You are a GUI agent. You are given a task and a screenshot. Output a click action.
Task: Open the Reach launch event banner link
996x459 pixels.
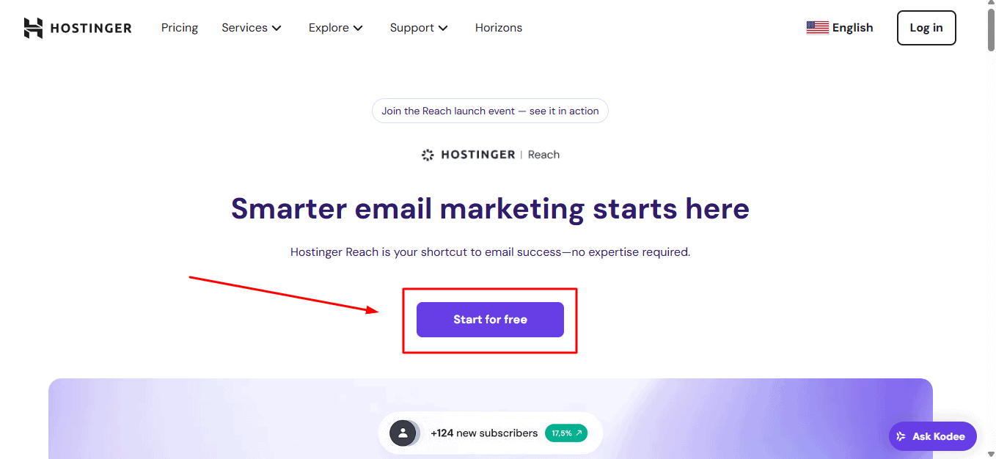coord(490,111)
